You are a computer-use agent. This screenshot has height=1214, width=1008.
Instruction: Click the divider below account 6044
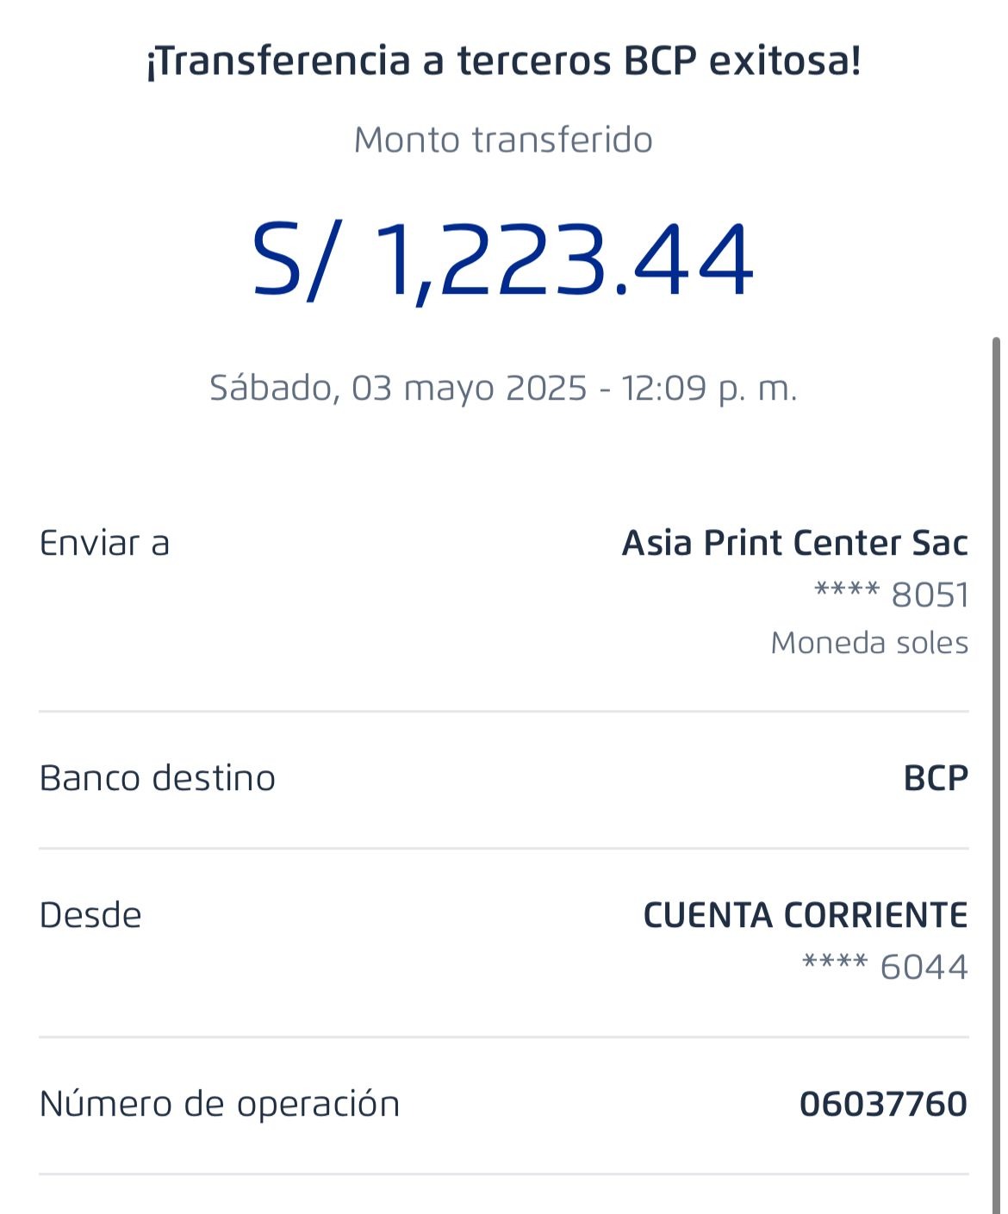(x=503, y=1037)
